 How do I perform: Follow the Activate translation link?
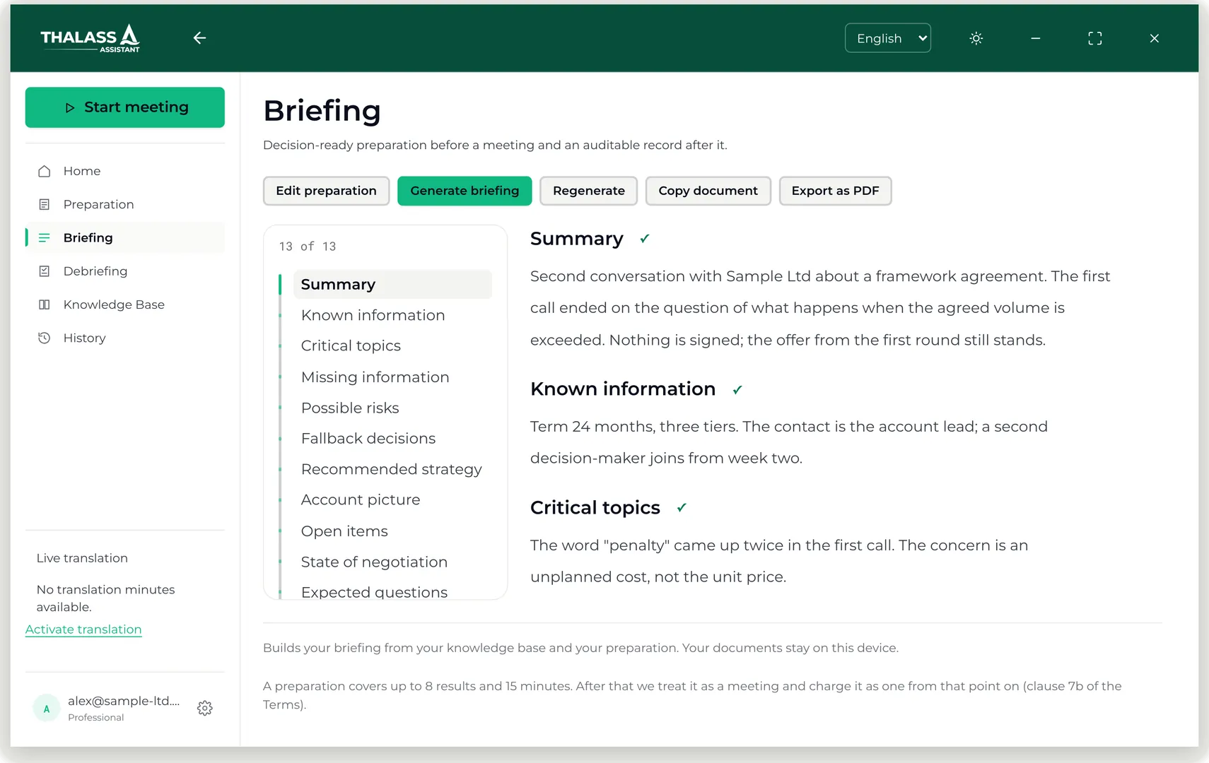pyautogui.click(x=83, y=629)
